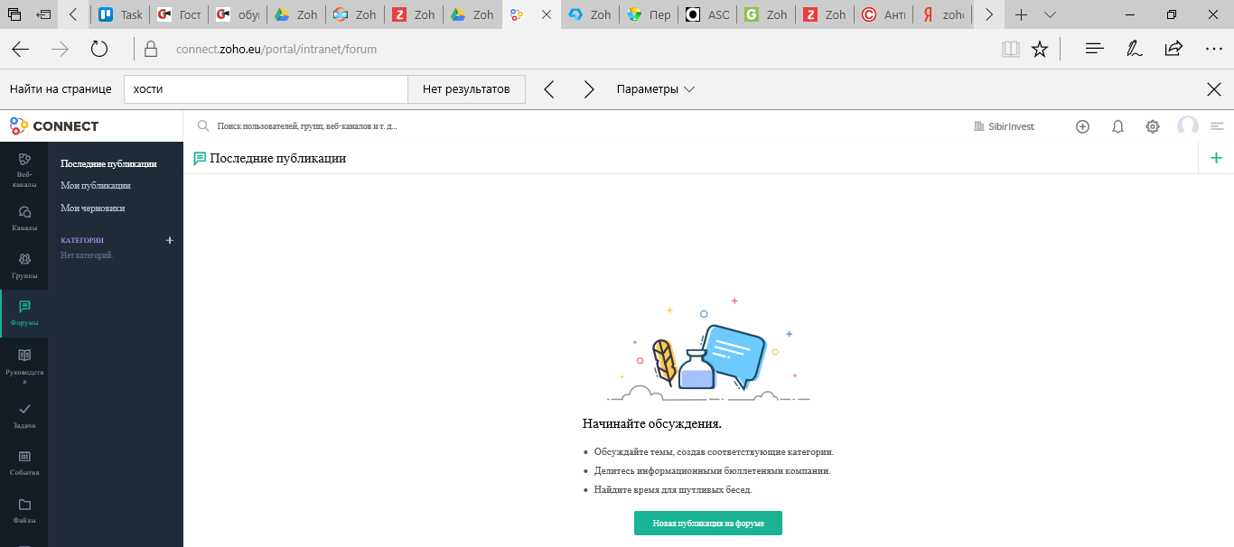Open Connect notifications via the bell icon
The width and height of the screenshot is (1234, 547).
click(1117, 126)
